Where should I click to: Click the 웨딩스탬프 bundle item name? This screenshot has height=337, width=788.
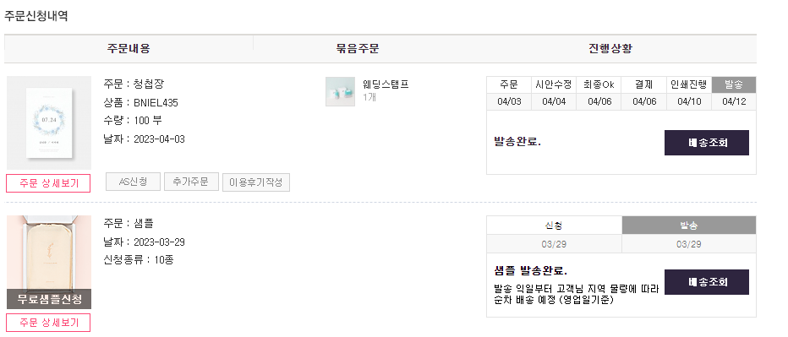click(x=386, y=84)
